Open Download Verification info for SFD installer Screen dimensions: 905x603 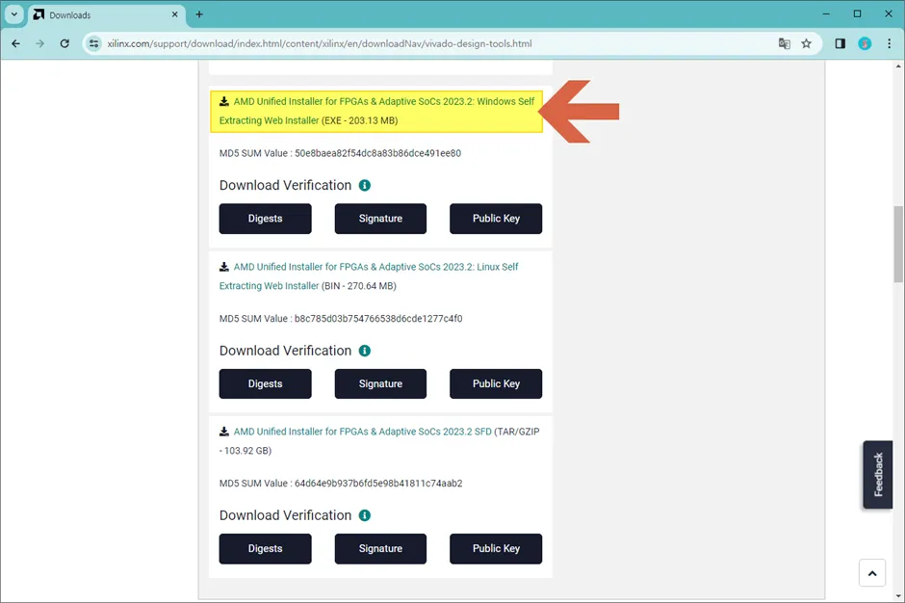365,515
